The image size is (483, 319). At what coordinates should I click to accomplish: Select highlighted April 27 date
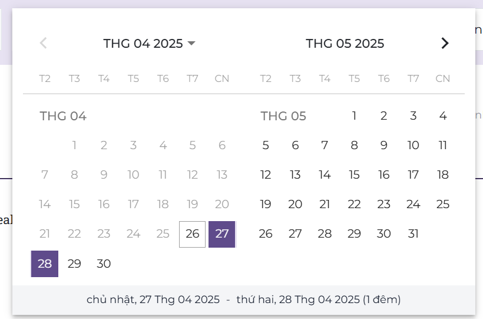click(221, 234)
